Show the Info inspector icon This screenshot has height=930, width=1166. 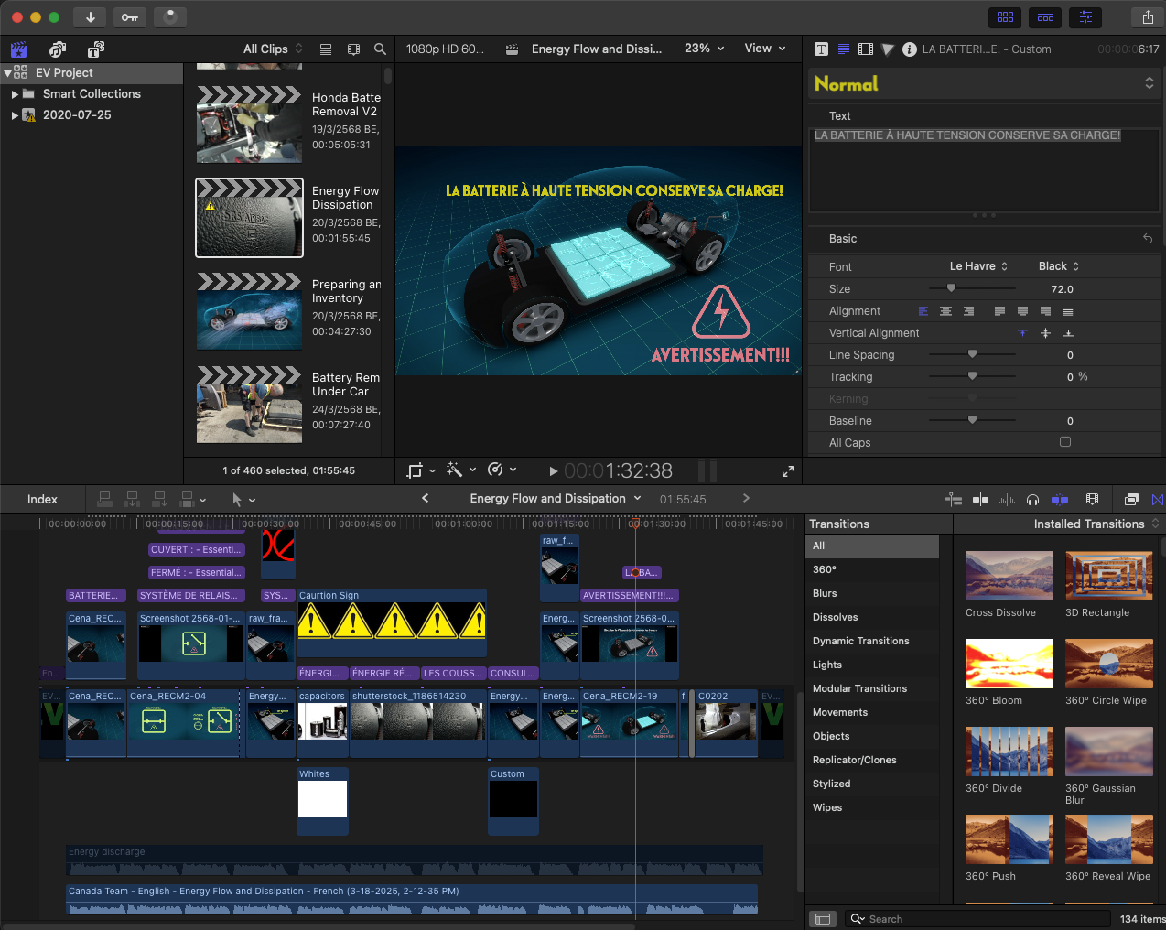pyautogui.click(x=909, y=49)
